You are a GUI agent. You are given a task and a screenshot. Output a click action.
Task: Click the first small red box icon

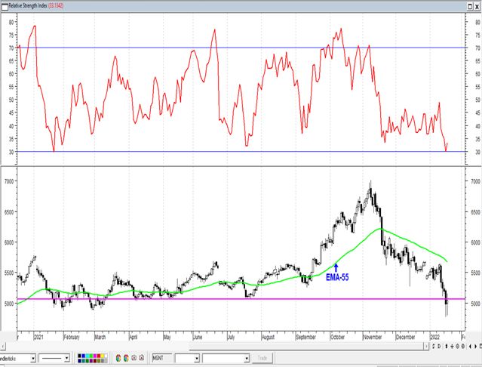(x=134, y=358)
